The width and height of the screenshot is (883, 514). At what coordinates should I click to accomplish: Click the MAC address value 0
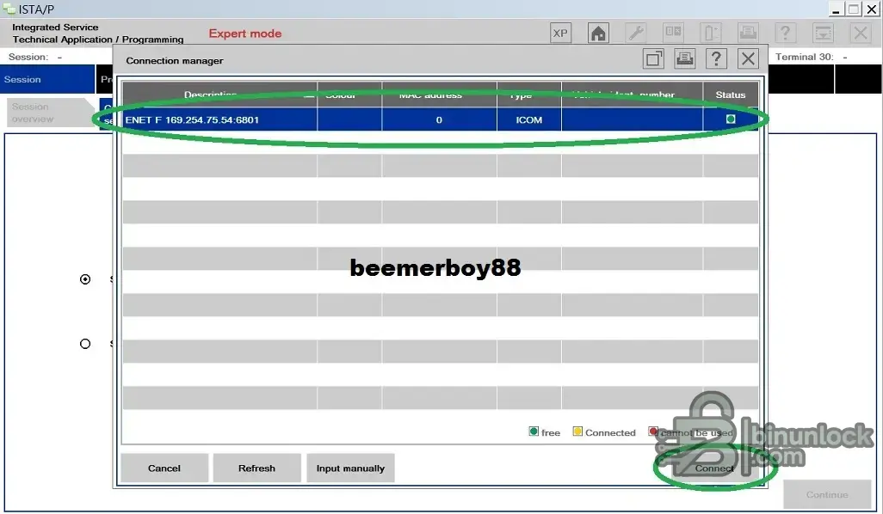pos(439,119)
